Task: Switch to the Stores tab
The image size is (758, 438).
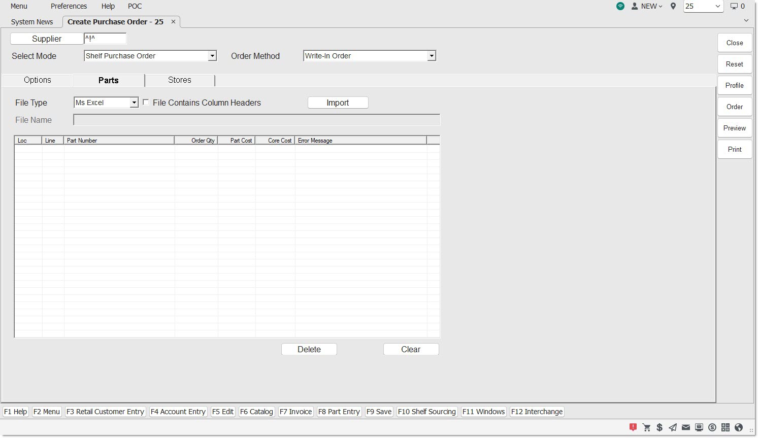Action: click(x=180, y=80)
